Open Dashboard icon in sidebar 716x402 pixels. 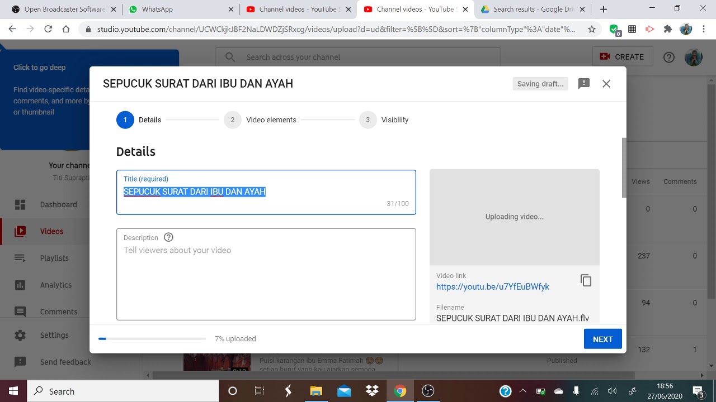pyautogui.click(x=20, y=204)
